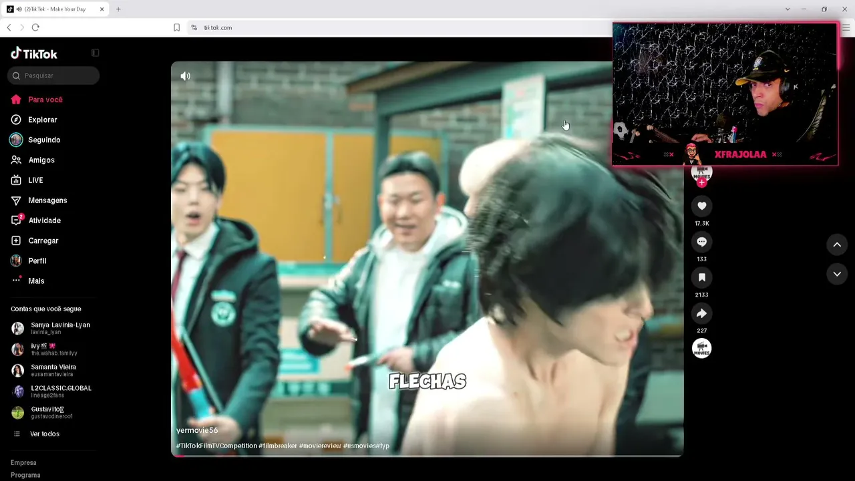The width and height of the screenshot is (855, 481).
Task: Close the TikTok browser tab
Action: pyautogui.click(x=102, y=9)
